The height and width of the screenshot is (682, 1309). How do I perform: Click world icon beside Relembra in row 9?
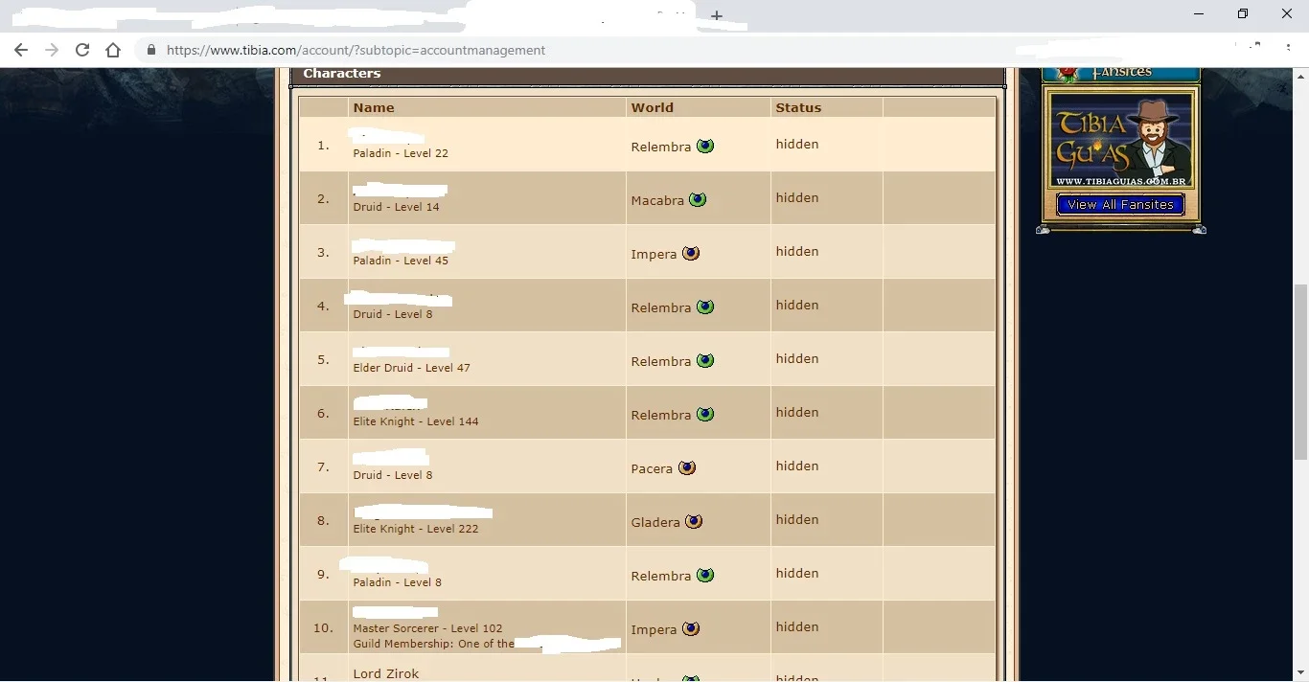705,575
